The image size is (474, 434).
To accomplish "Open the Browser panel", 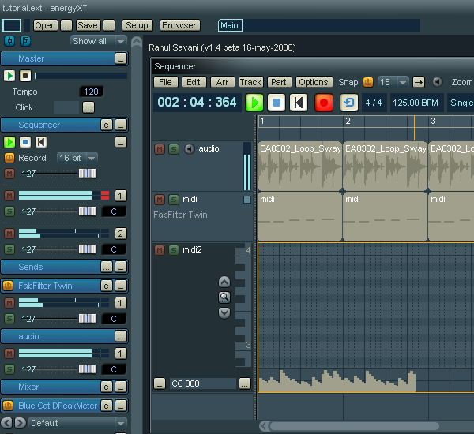I will [x=179, y=25].
